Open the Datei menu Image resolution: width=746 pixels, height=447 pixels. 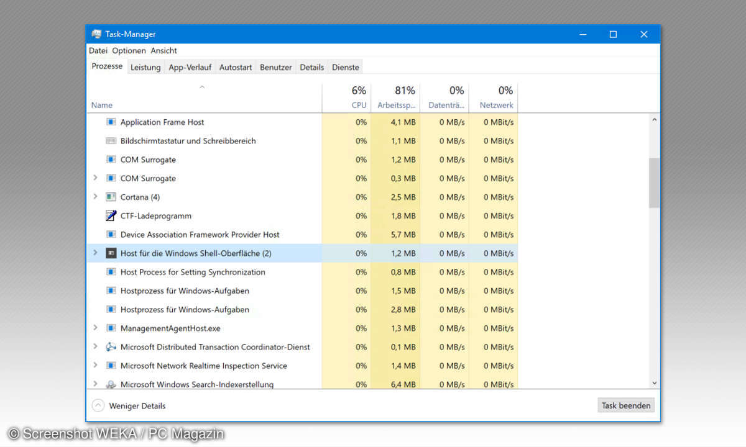[98, 51]
